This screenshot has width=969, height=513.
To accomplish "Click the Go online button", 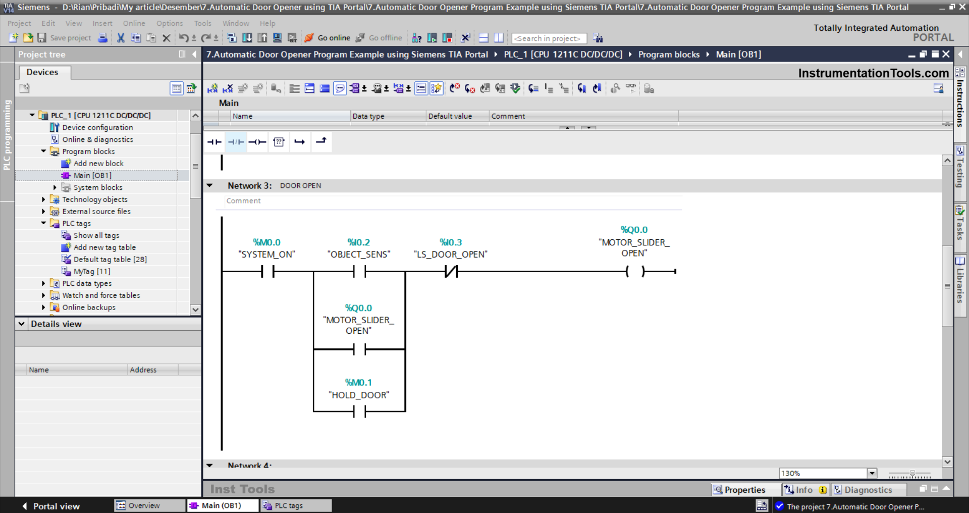I will tap(328, 38).
